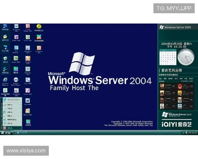Expand 设置(S) submenu in the Start menu

13,112
